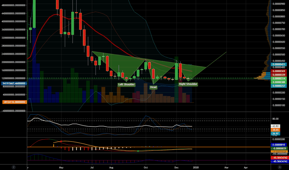
Task: Click 4800000000 on the left volume scale
Action: coord(13,5)
